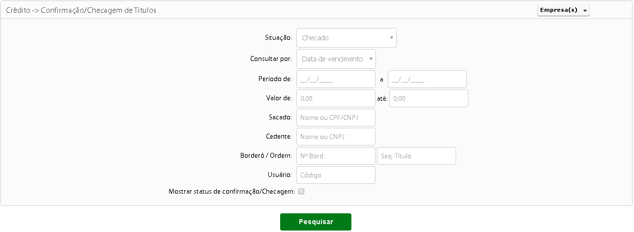
Task: Focus the Valor até maximum amount field
Action: pyautogui.click(x=429, y=98)
